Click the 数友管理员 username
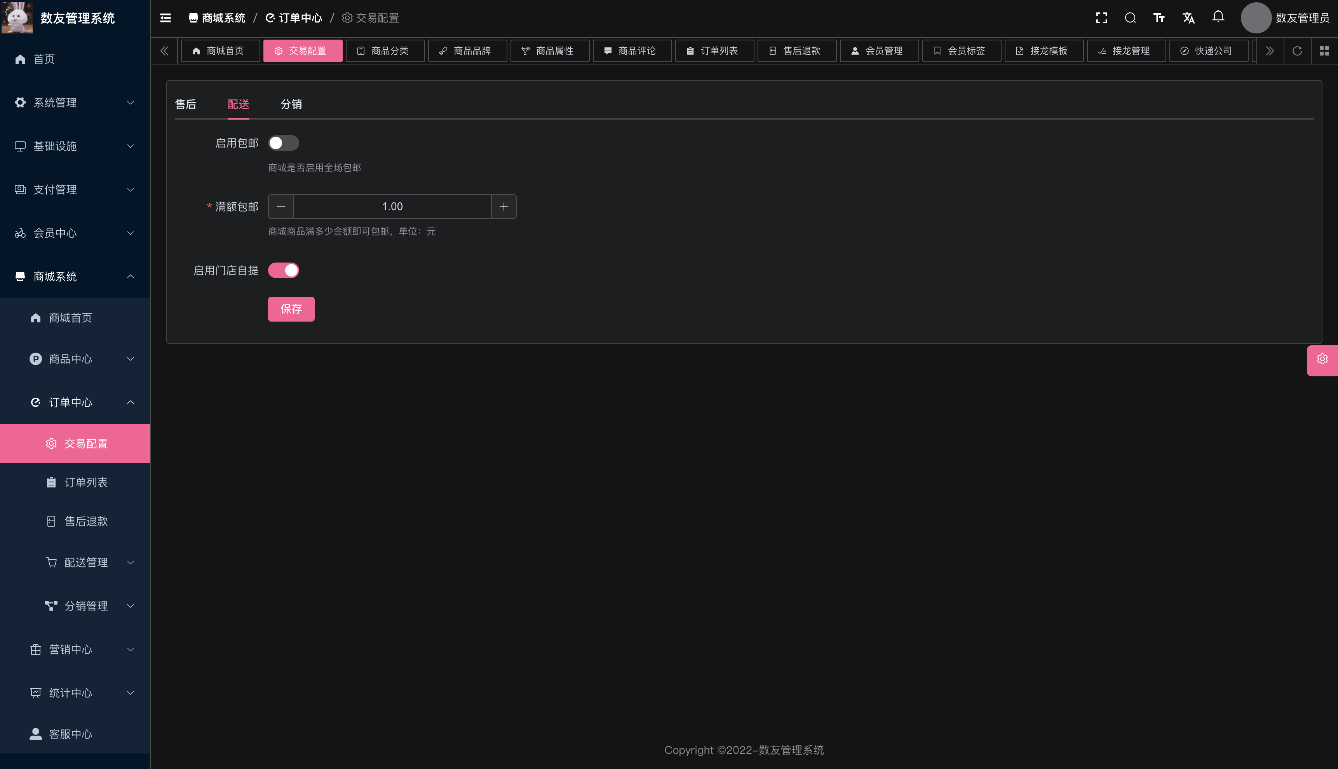The width and height of the screenshot is (1338, 769). (x=1303, y=18)
